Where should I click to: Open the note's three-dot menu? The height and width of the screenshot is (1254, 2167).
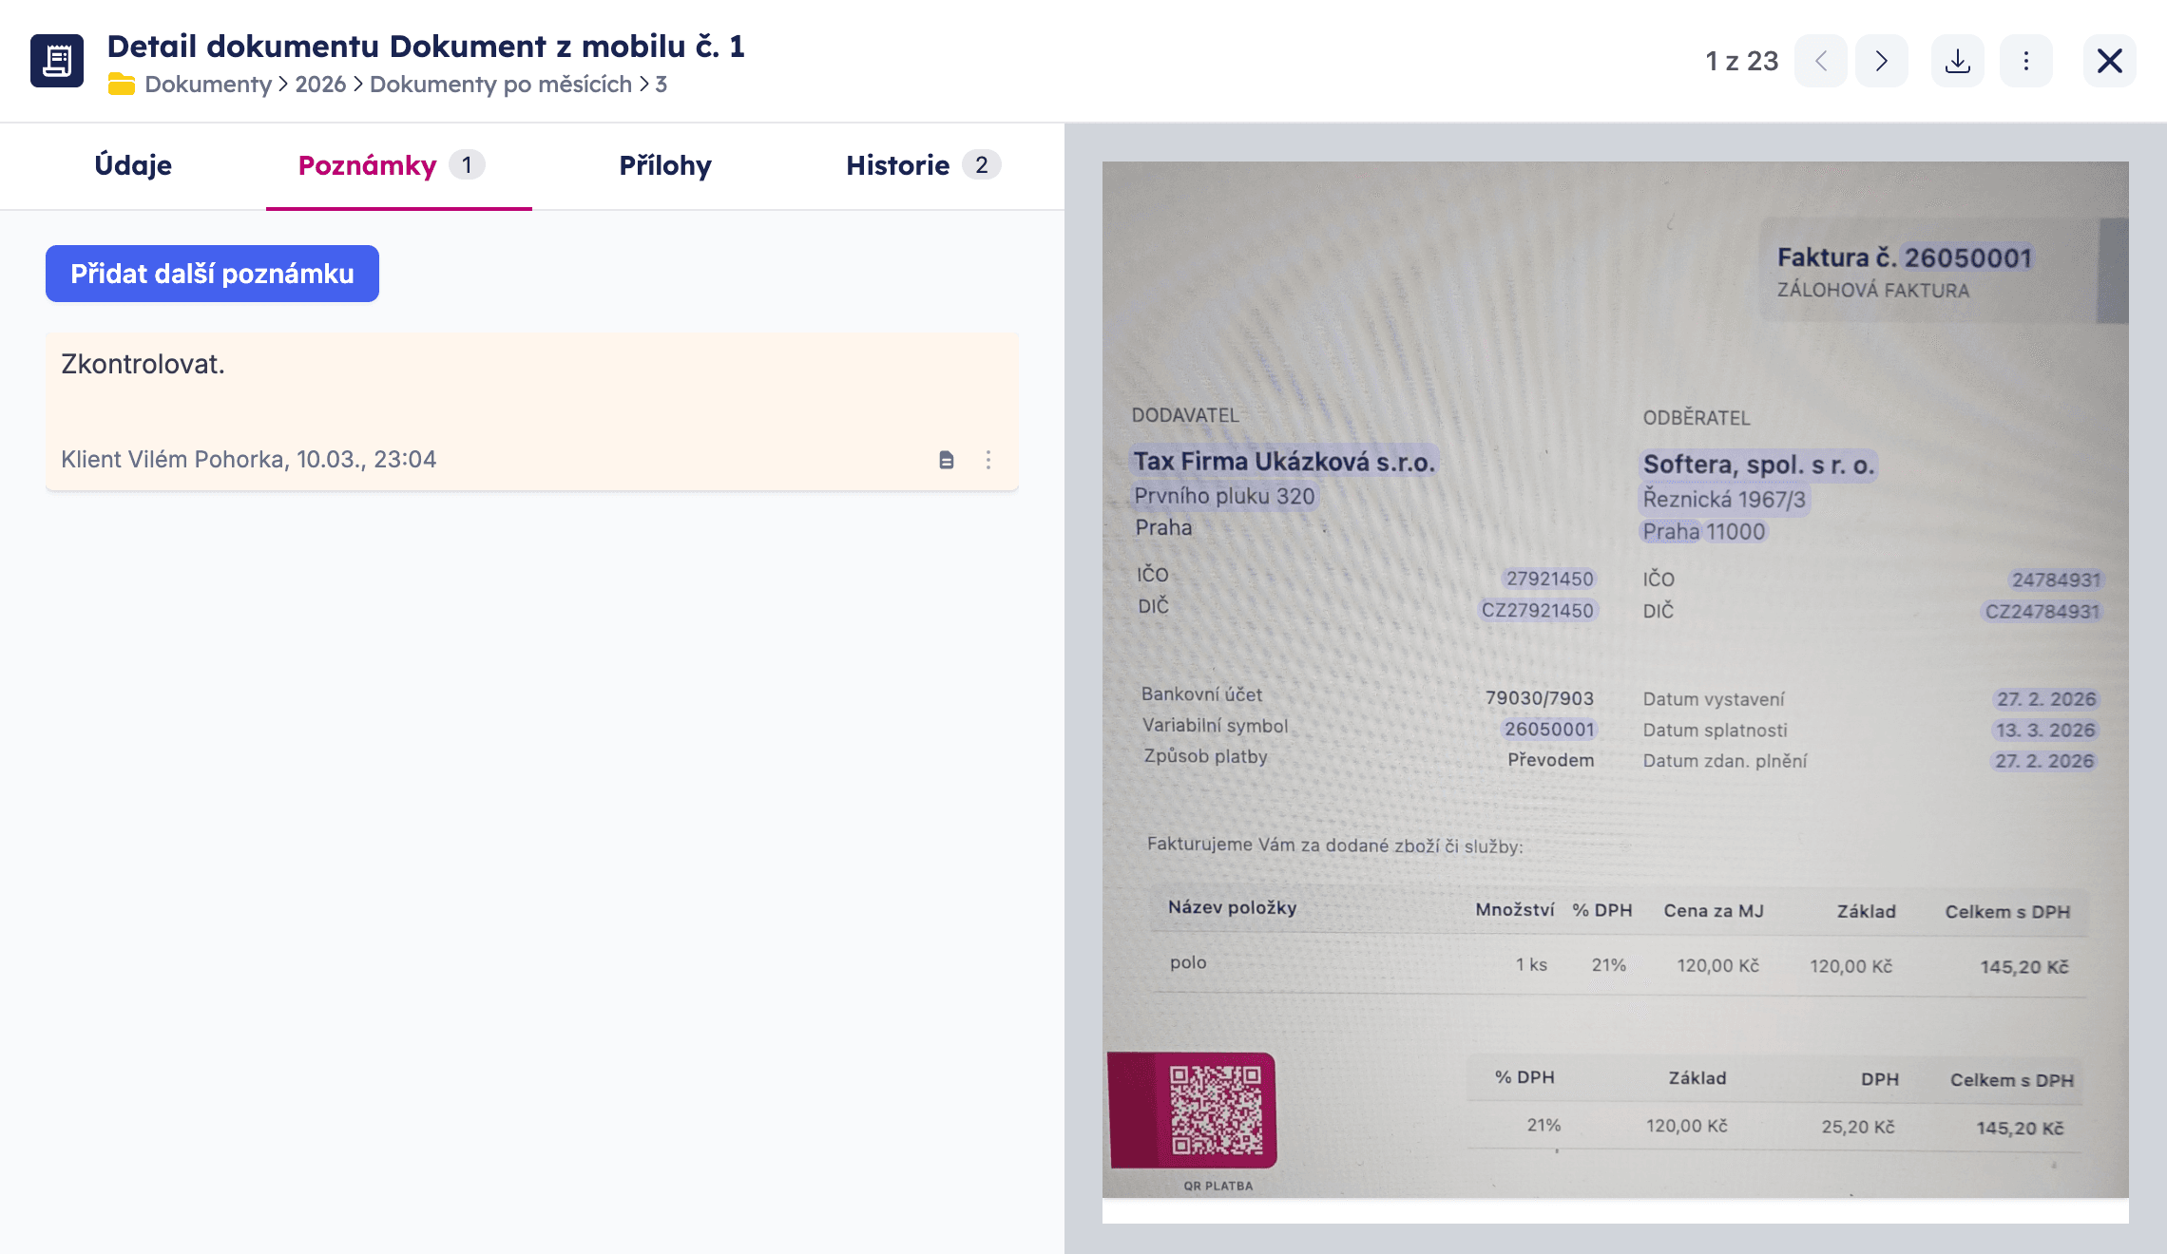pyautogui.click(x=988, y=460)
